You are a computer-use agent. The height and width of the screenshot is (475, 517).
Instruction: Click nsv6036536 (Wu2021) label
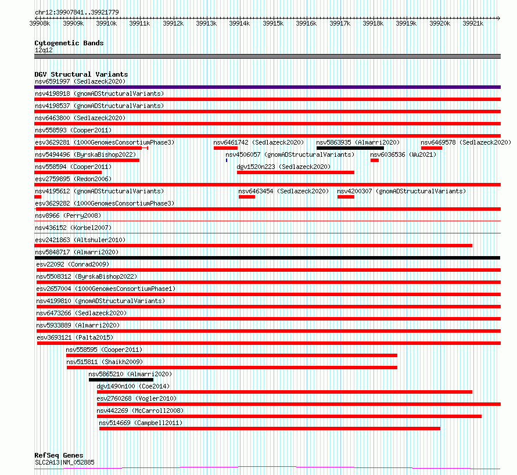coord(403,154)
